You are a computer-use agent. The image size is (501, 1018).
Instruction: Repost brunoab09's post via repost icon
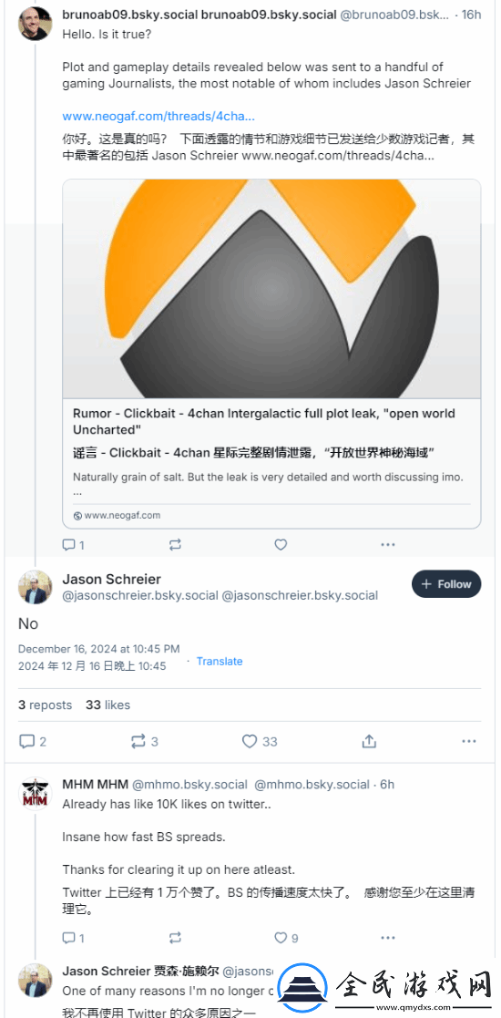[x=175, y=545]
